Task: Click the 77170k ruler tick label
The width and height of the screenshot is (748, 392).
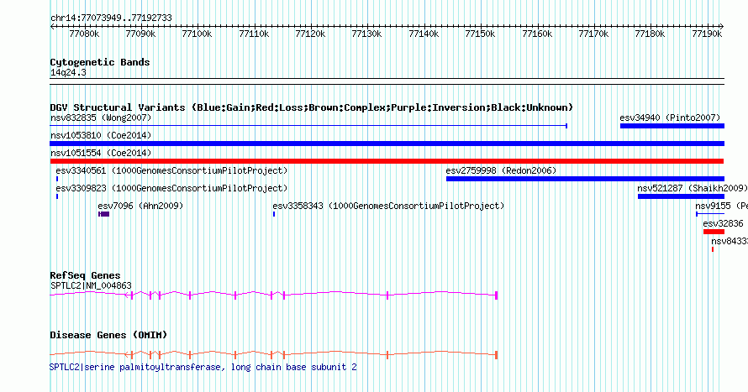Action: point(593,34)
